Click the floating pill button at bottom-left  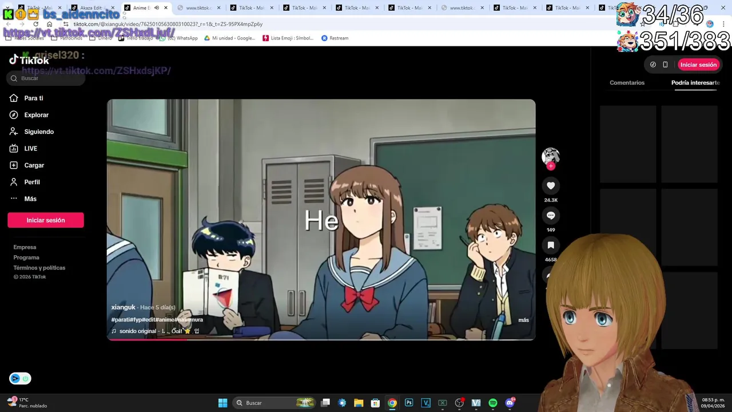click(x=20, y=378)
